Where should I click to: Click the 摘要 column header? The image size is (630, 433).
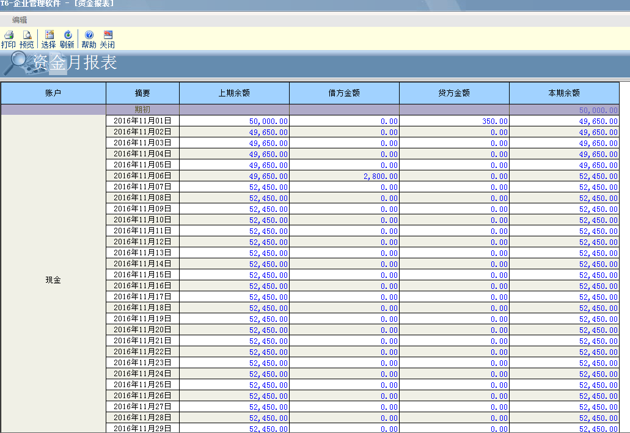pyautogui.click(x=142, y=93)
